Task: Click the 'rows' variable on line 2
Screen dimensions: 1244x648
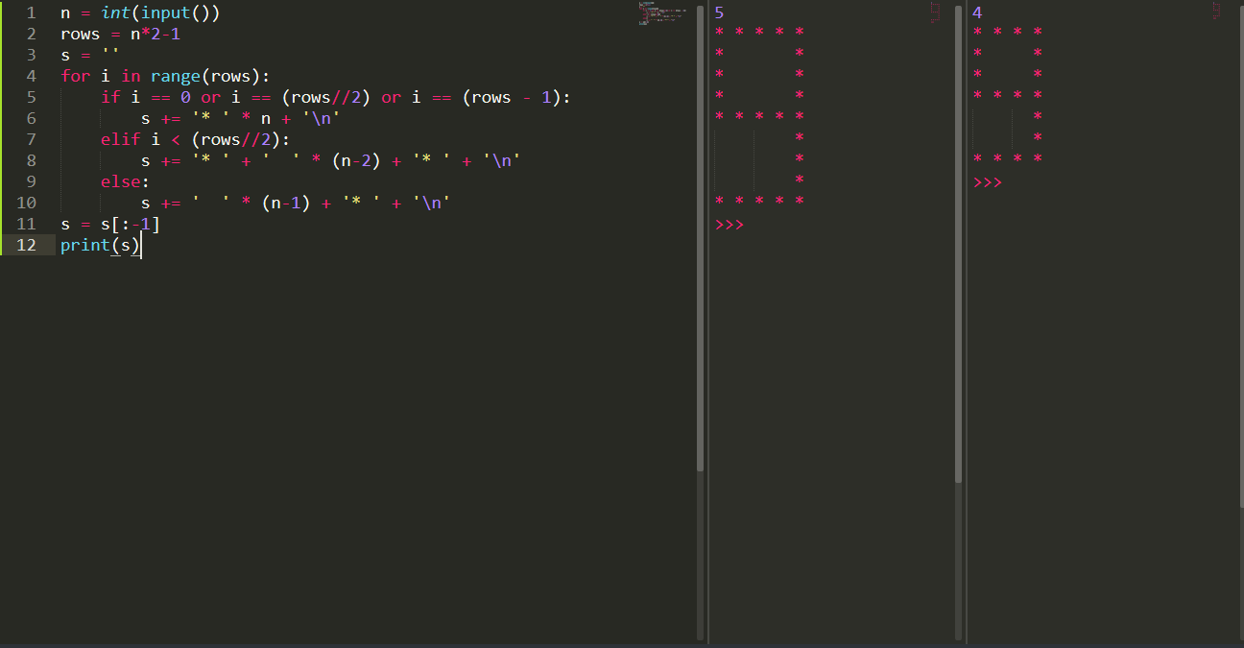Action: coord(80,34)
